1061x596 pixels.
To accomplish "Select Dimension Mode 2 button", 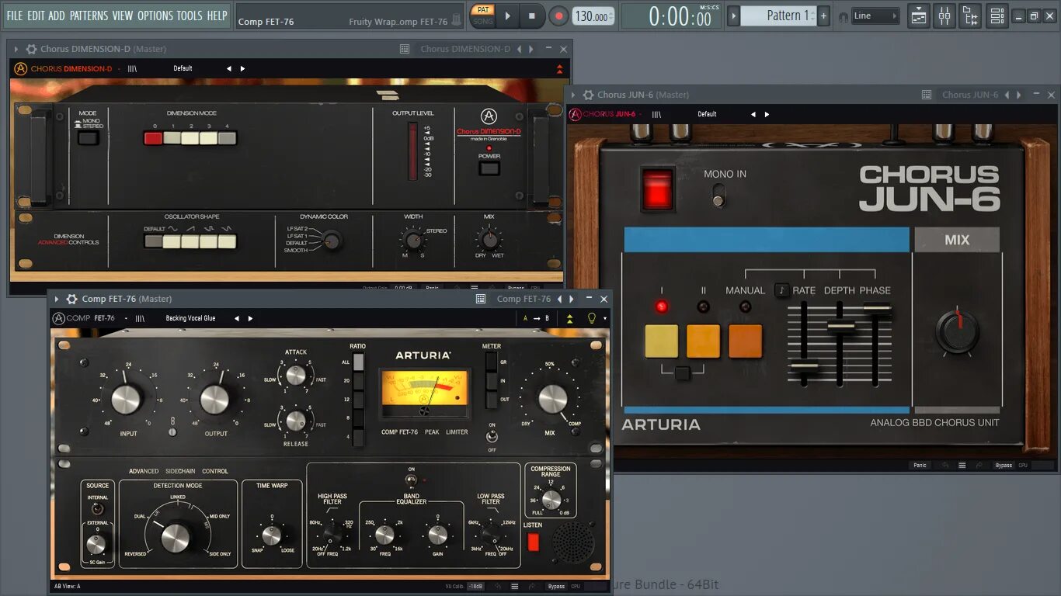I will [190, 138].
